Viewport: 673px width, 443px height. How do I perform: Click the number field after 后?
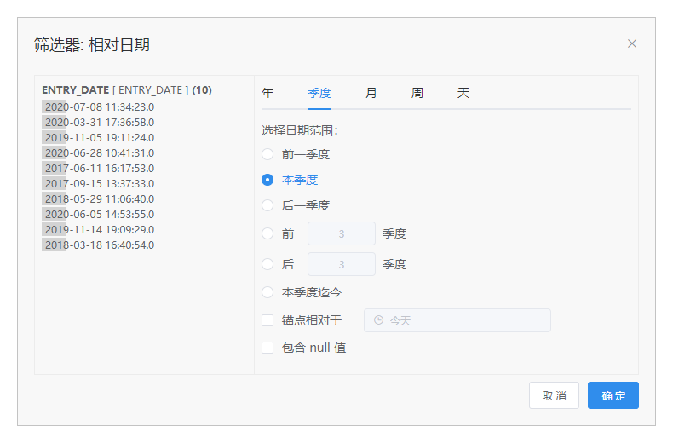[342, 264]
